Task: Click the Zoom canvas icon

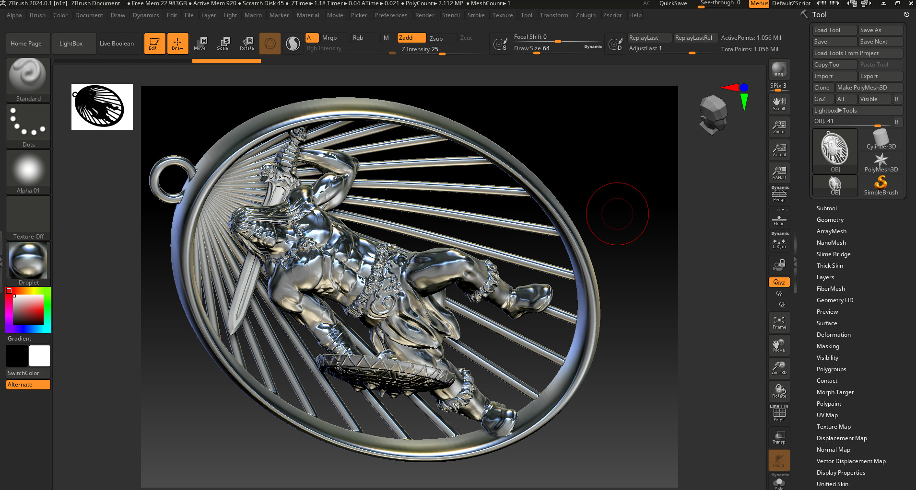Action: click(x=779, y=127)
